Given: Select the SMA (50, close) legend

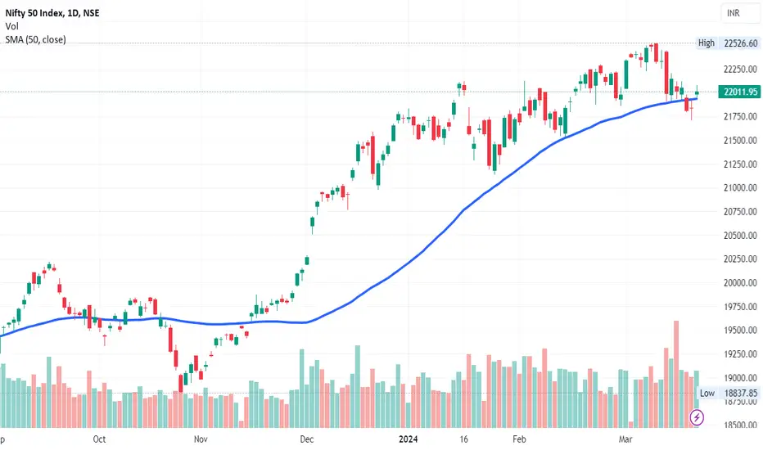Looking at the screenshot, I should pos(35,39).
